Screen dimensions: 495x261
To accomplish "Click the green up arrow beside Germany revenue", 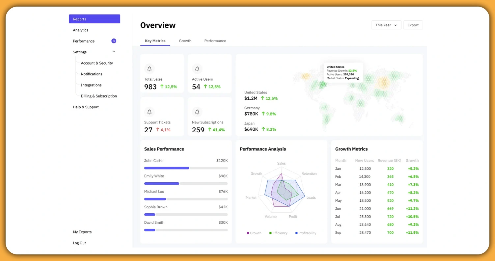I will pyautogui.click(x=263, y=114).
